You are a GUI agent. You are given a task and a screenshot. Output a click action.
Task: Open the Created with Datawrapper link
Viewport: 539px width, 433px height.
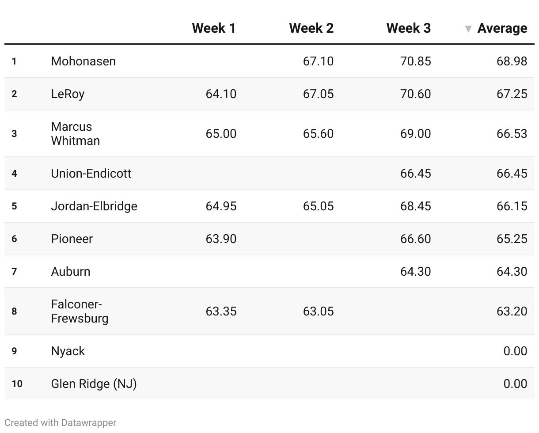[x=61, y=423]
